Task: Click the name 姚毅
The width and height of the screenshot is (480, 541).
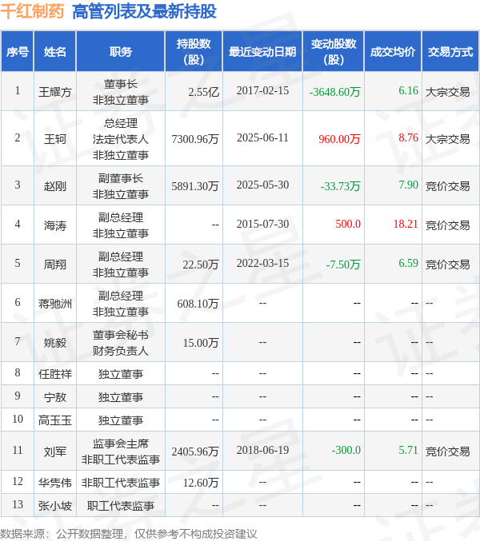Action: [x=55, y=343]
